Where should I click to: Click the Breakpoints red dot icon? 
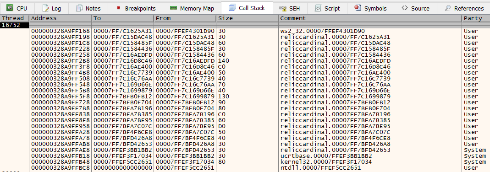pyautogui.click(x=118, y=8)
